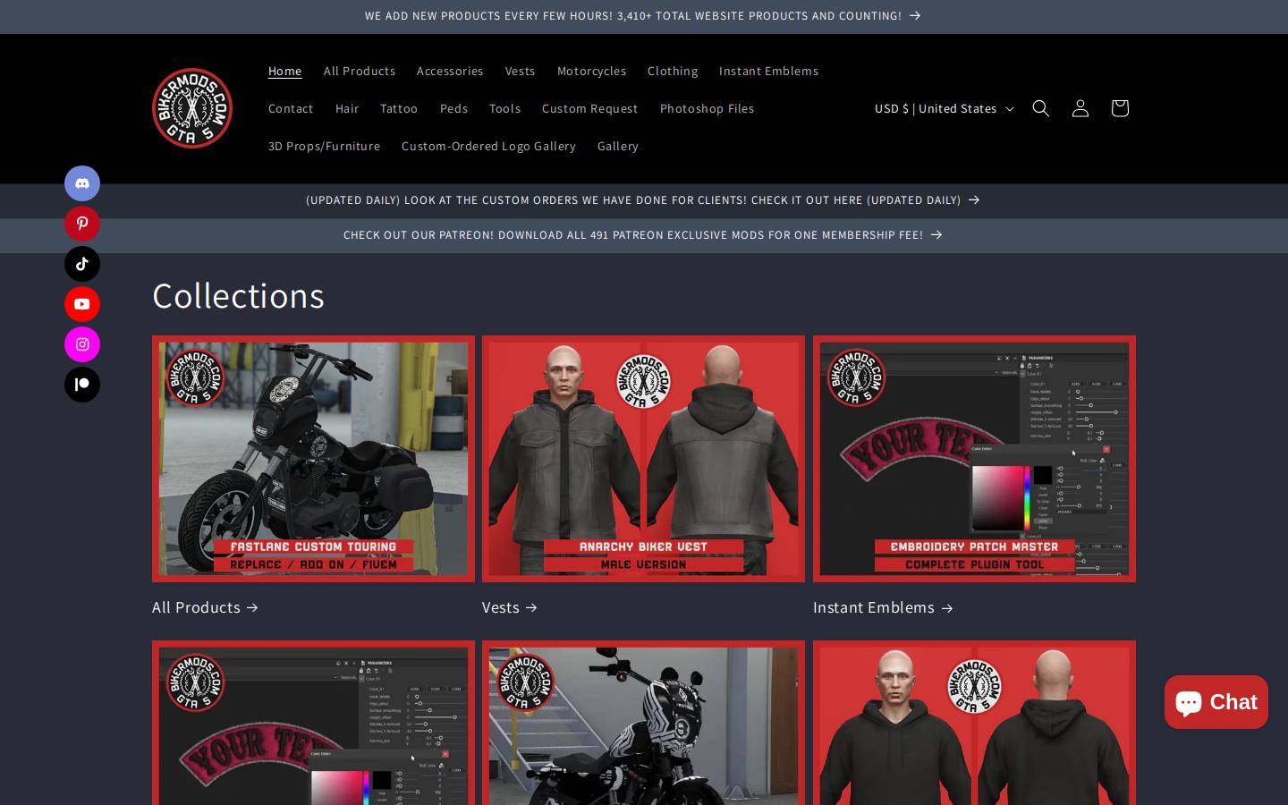Open the Custom-Ordered Logo Gallery menu item

488,146
